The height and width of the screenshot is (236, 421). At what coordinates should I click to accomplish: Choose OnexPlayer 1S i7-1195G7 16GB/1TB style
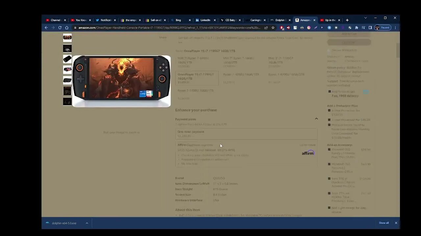click(197, 78)
